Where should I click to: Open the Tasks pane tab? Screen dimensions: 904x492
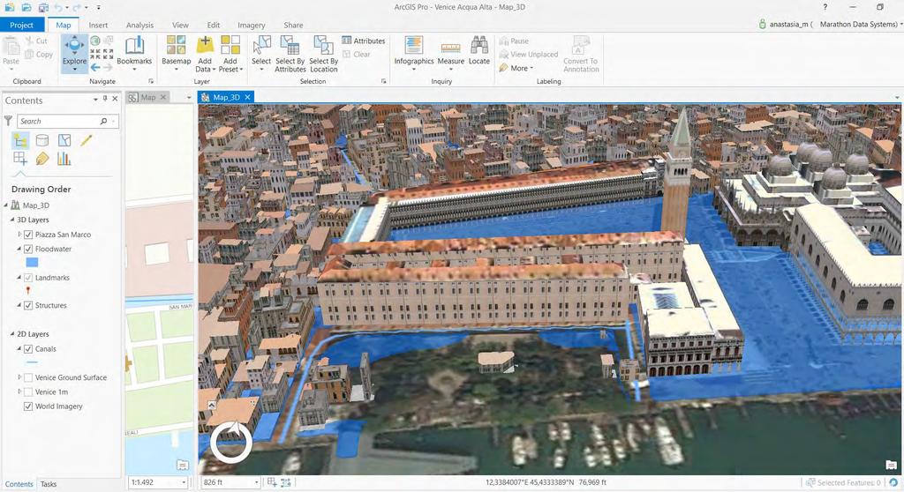(49, 484)
